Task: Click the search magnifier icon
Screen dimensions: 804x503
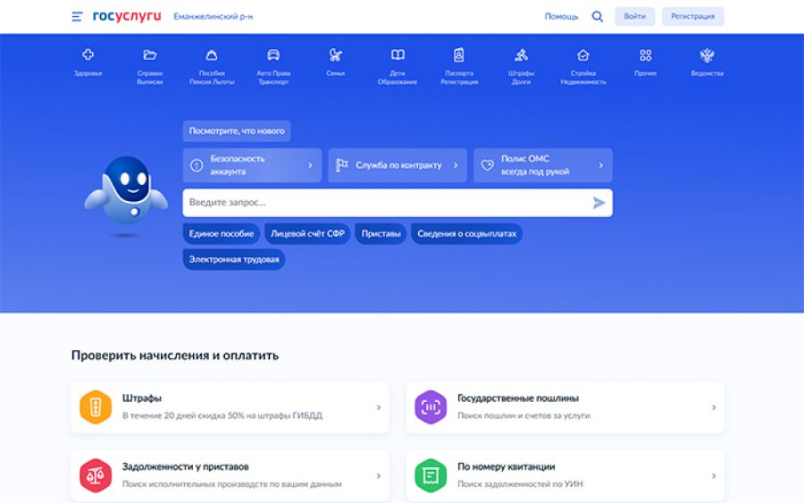Action: tap(598, 16)
